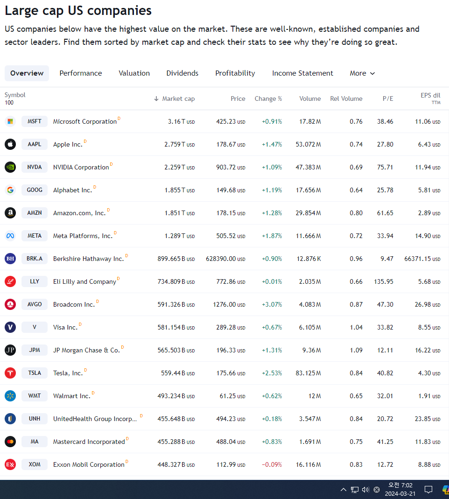Sort by the EPS dil TTM header
The height and width of the screenshot is (499, 449).
430,98
